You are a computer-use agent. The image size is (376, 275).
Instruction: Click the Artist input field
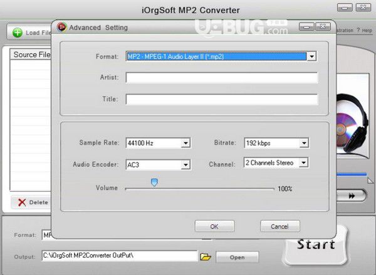click(222, 77)
